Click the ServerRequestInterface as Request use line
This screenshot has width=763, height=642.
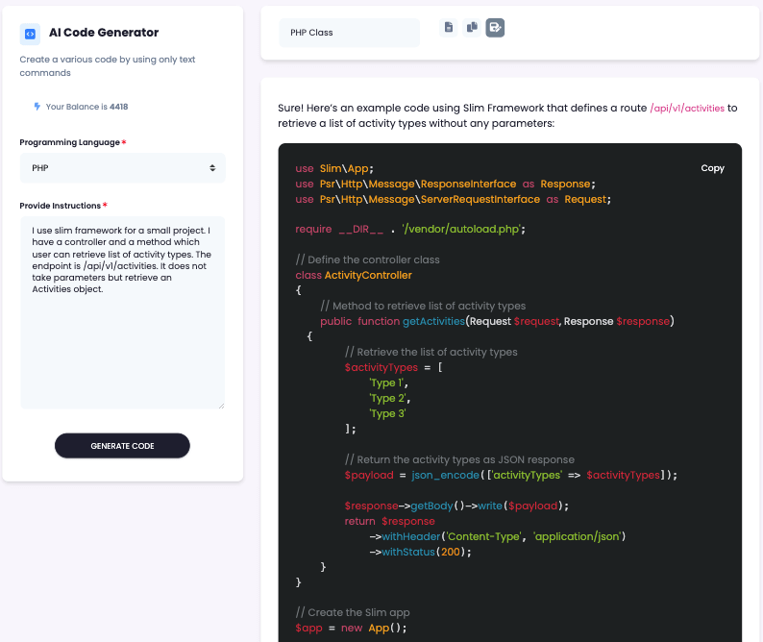tap(453, 199)
